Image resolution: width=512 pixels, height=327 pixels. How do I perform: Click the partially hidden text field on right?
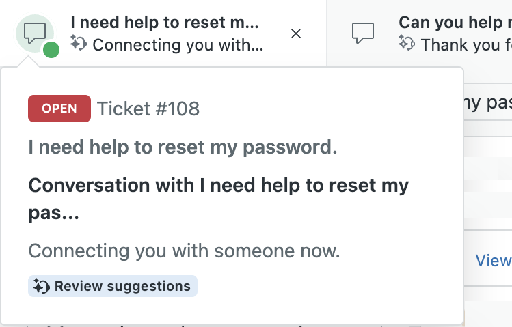coord(487,103)
